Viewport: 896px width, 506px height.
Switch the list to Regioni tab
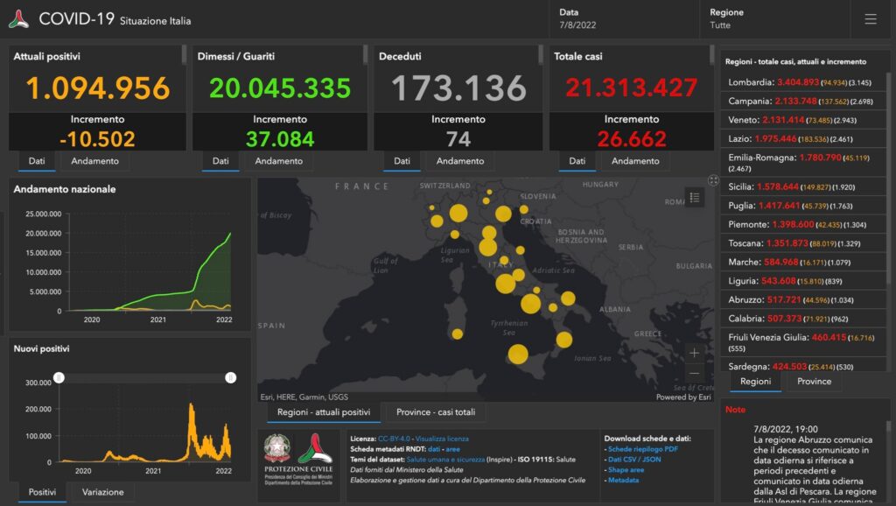click(x=755, y=382)
